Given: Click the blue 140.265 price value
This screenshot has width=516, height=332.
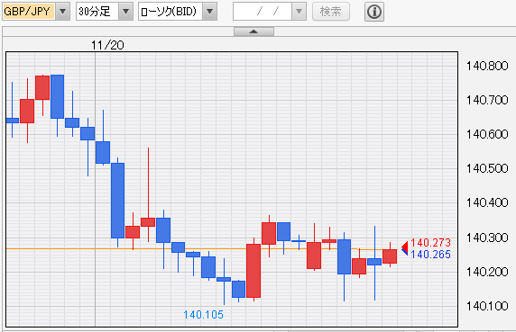Looking at the screenshot, I should [x=431, y=255].
